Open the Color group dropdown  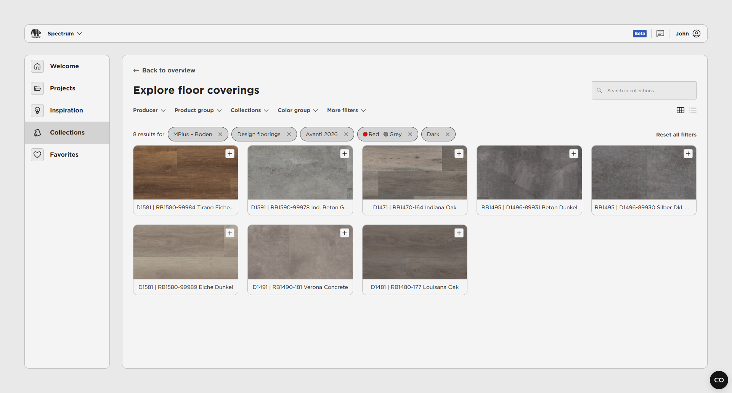(x=297, y=110)
